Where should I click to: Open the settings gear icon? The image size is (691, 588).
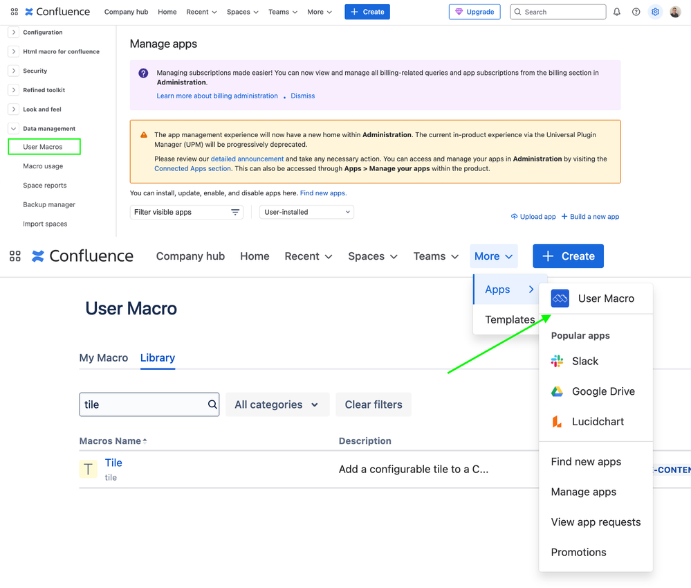[x=655, y=12]
